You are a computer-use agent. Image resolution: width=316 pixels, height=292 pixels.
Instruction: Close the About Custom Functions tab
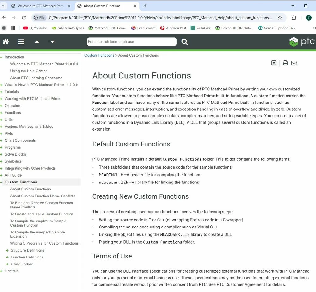tap(135, 6)
